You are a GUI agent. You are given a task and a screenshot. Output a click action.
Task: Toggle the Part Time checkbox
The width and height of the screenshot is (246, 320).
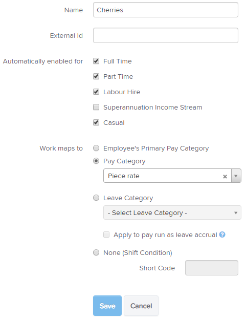point(96,76)
